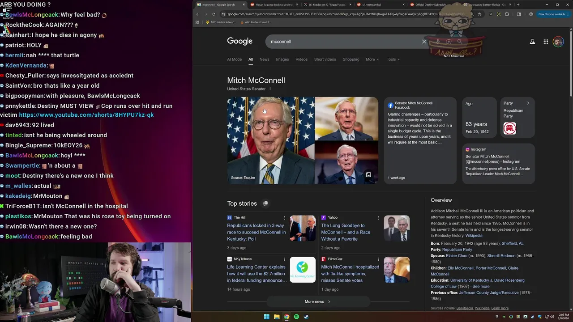Open Life Learning Center story thumbnail

pos(303,270)
